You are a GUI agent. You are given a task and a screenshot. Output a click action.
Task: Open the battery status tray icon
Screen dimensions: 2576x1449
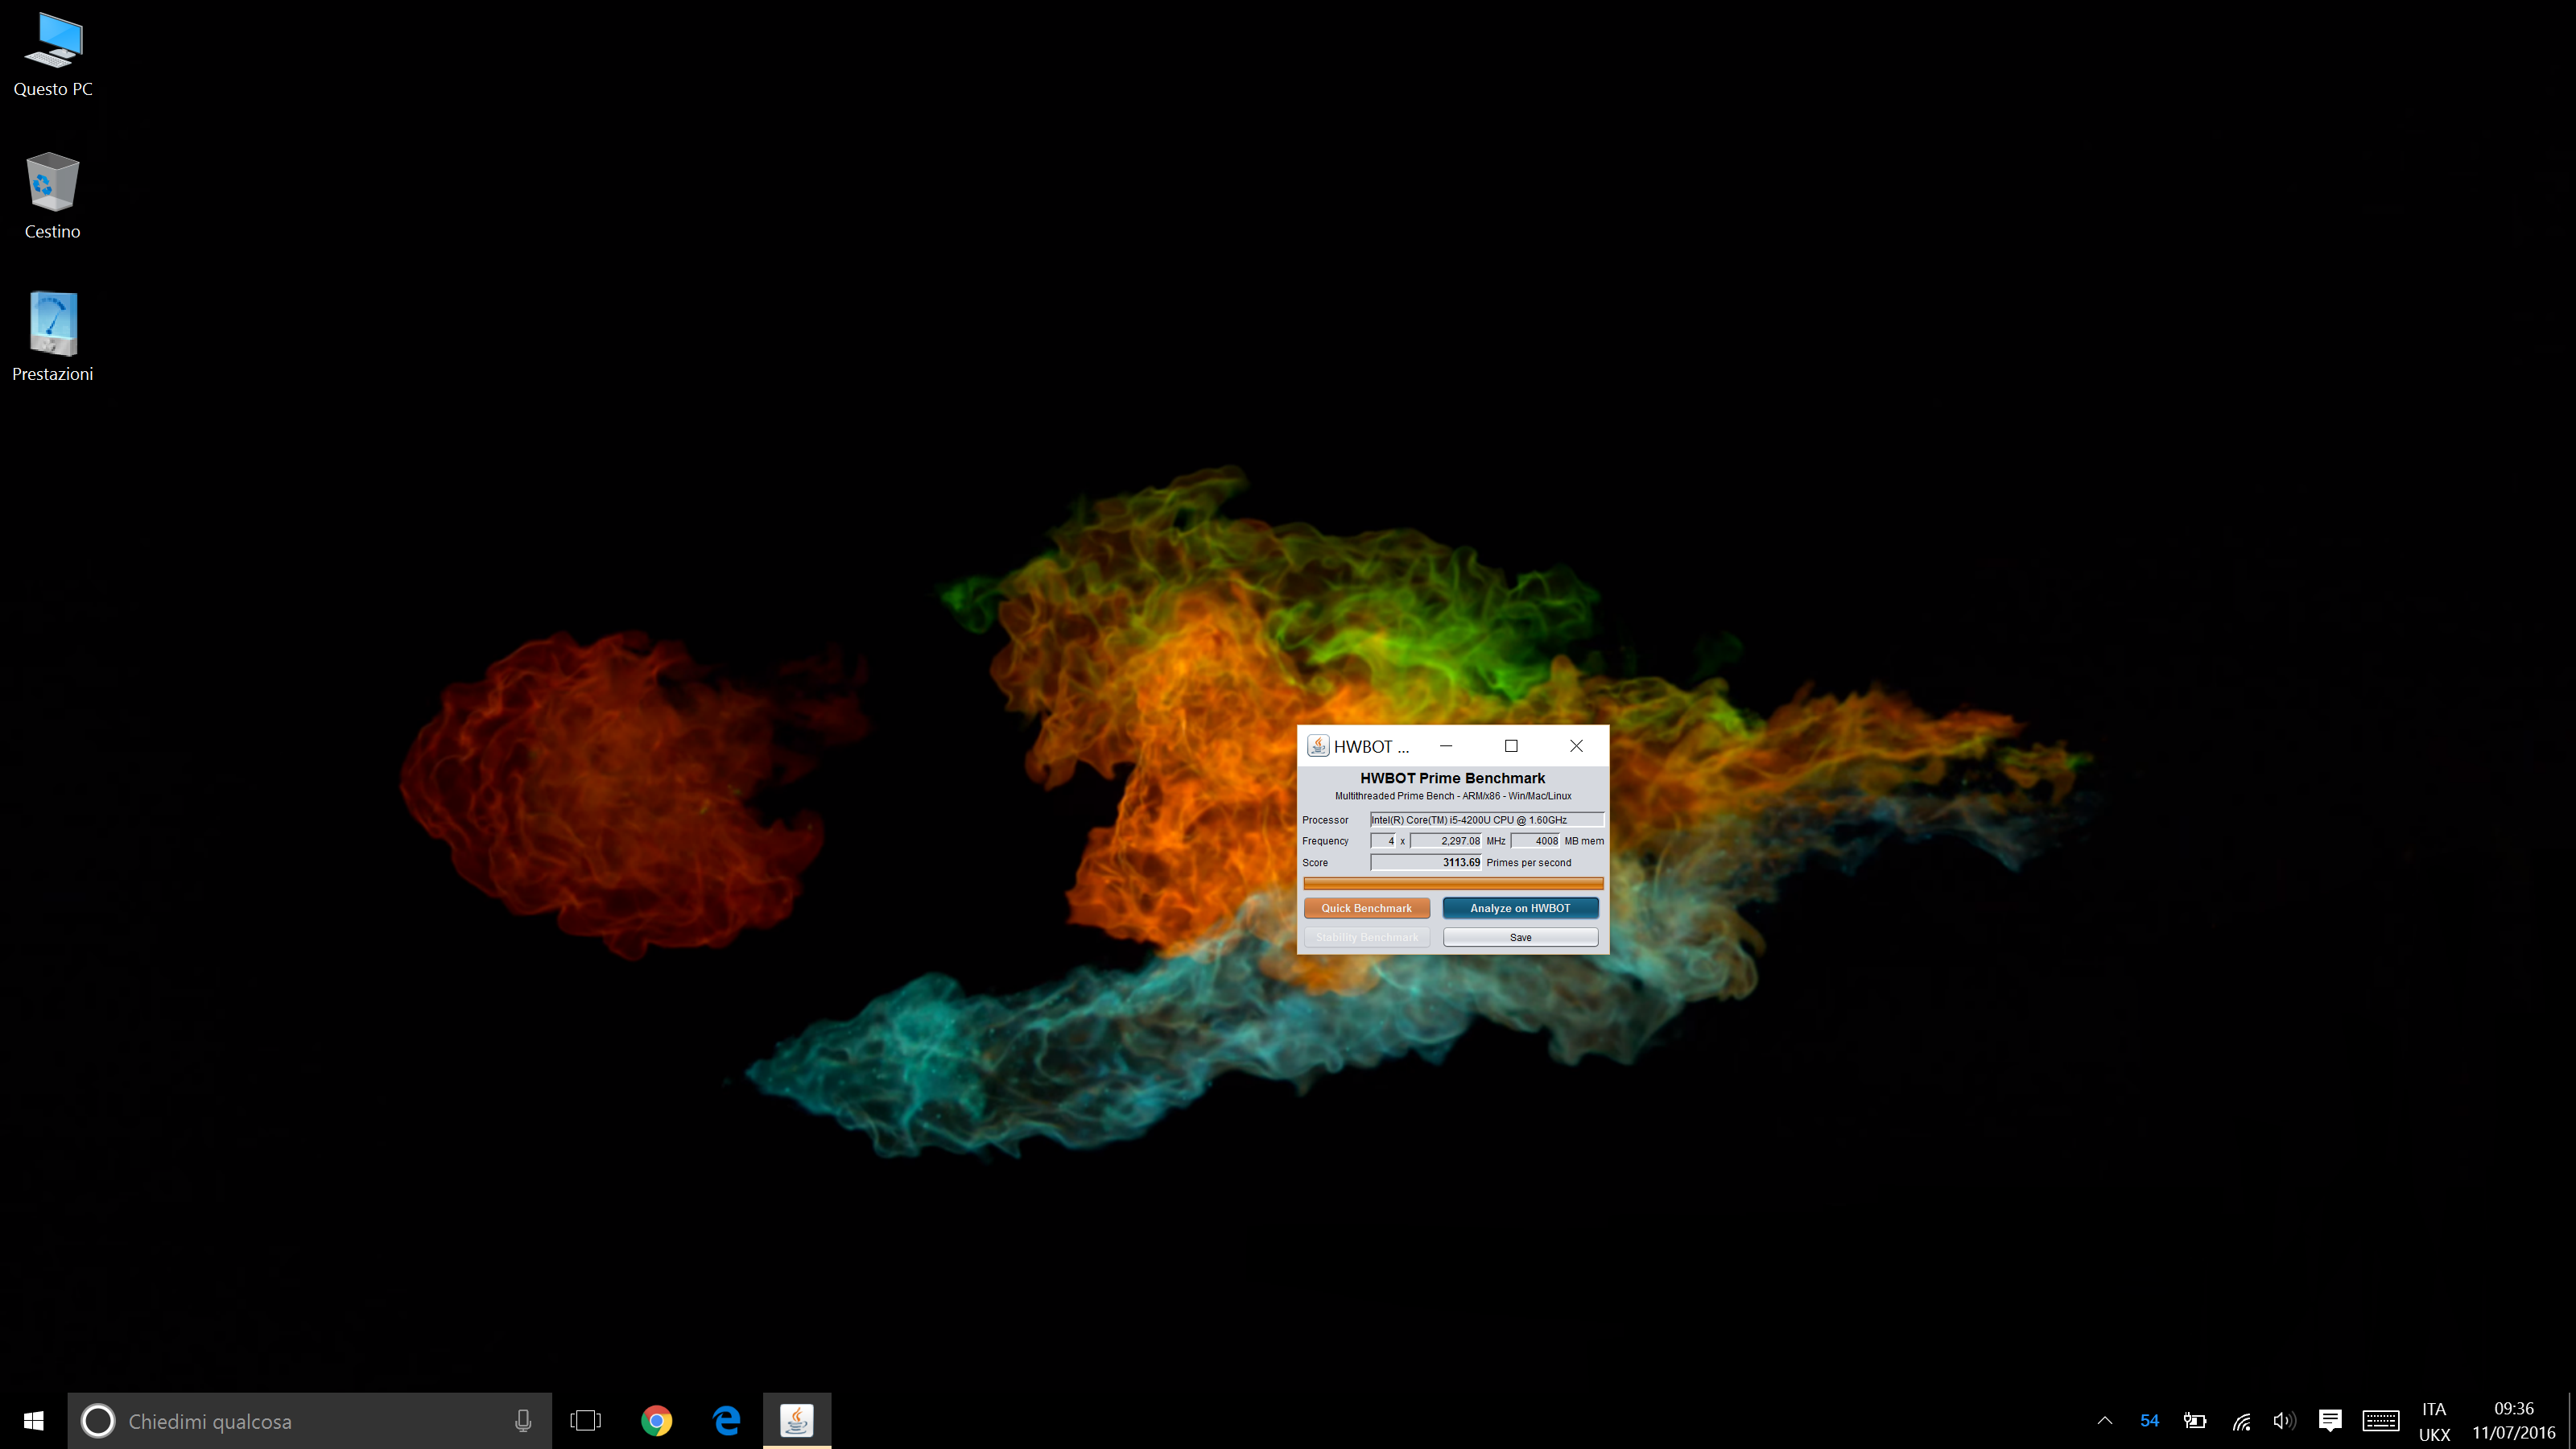(2195, 1420)
